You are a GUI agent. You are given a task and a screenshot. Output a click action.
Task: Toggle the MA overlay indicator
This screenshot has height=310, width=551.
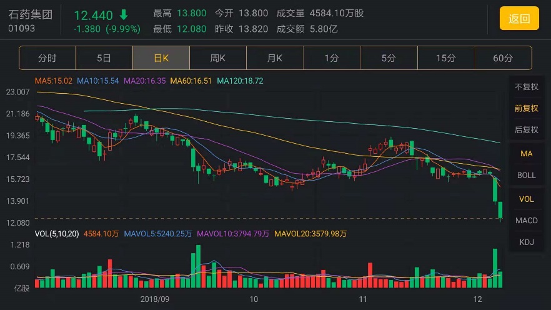(x=526, y=154)
